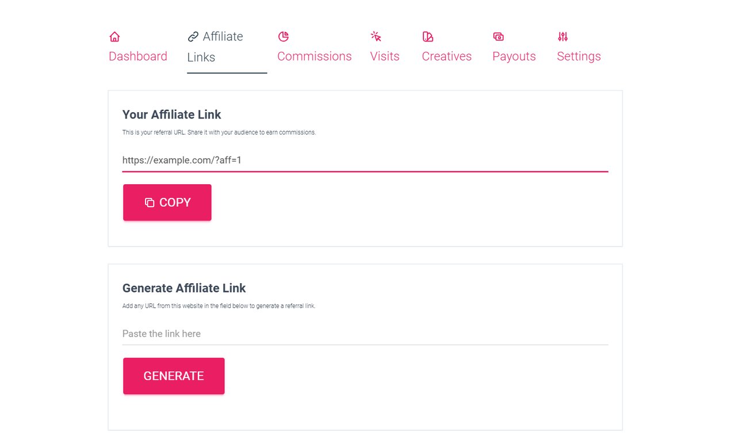Viewport: 754px width, 442px height.
Task: Click the Settings sliders icon
Action: pyautogui.click(x=562, y=36)
